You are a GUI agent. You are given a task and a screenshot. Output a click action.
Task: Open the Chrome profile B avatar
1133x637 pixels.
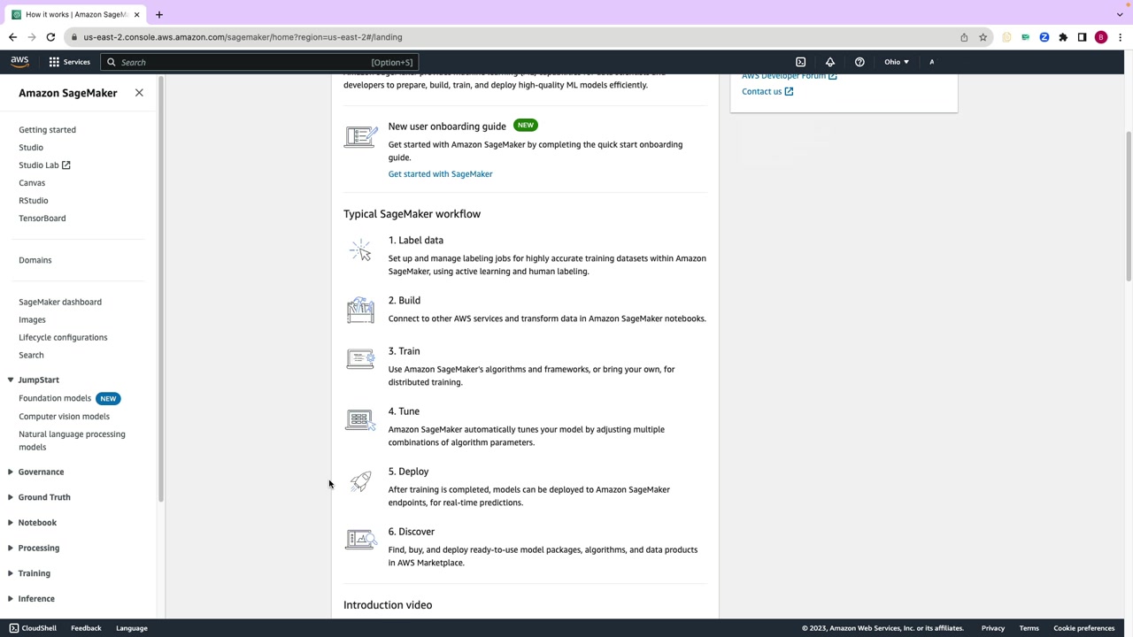pyautogui.click(x=1101, y=37)
